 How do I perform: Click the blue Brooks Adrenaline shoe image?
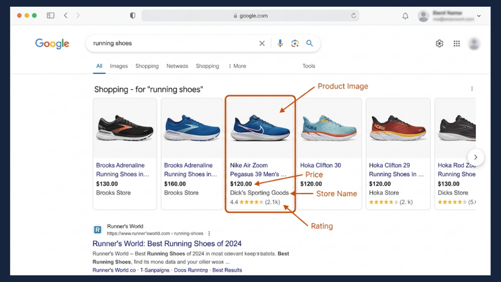click(x=192, y=128)
